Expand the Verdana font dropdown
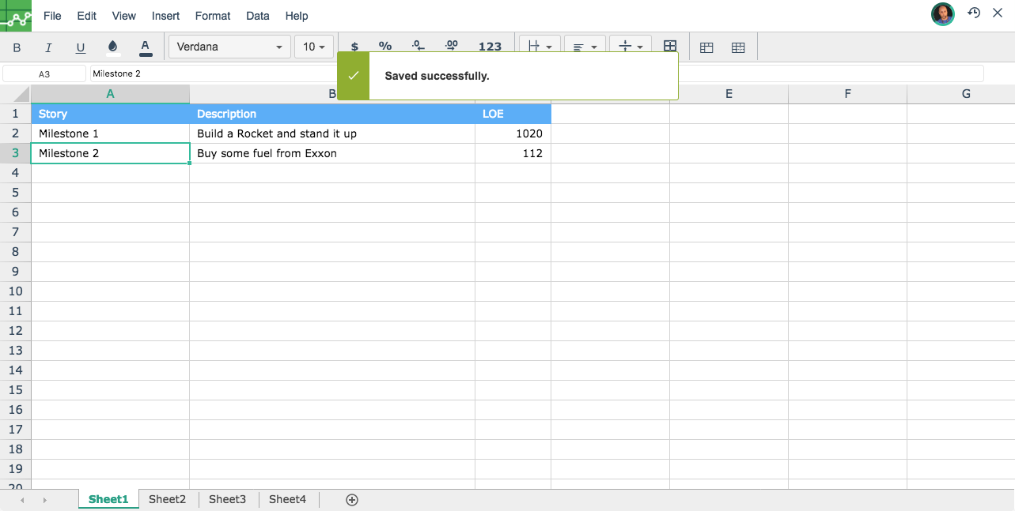The height and width of the screenshot is (511, 1015). 229,47
